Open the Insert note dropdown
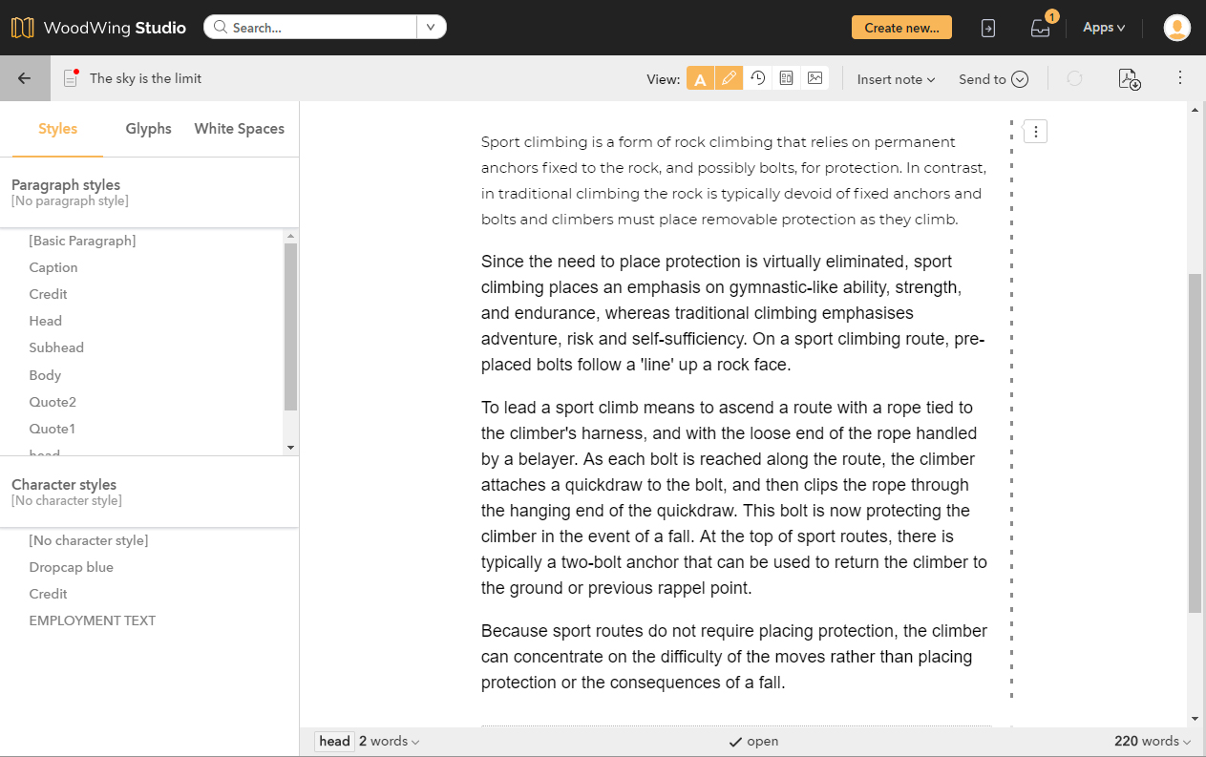This screenshot has height=757, width=1206. tap(894, 79)
